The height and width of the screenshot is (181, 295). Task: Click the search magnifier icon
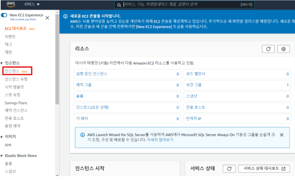click(x=119, y=5)
